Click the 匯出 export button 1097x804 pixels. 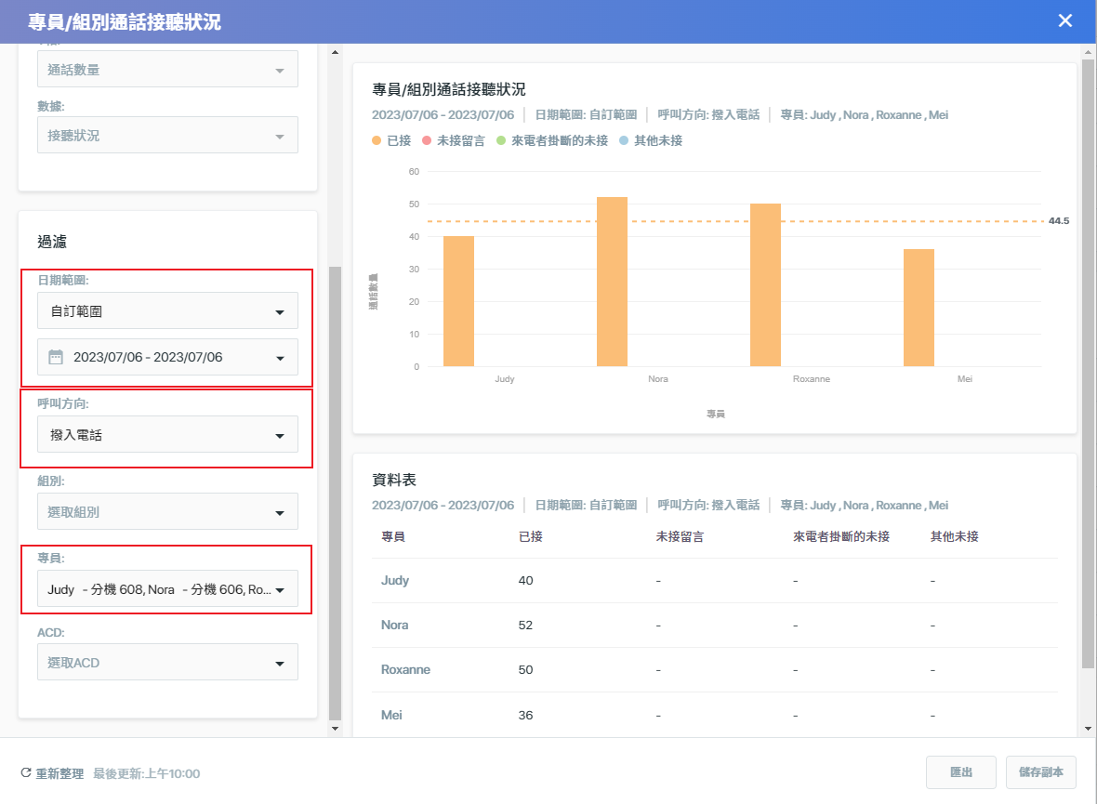[960, 771]
